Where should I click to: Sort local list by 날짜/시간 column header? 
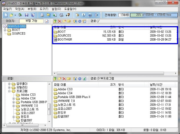pos(161,85)
